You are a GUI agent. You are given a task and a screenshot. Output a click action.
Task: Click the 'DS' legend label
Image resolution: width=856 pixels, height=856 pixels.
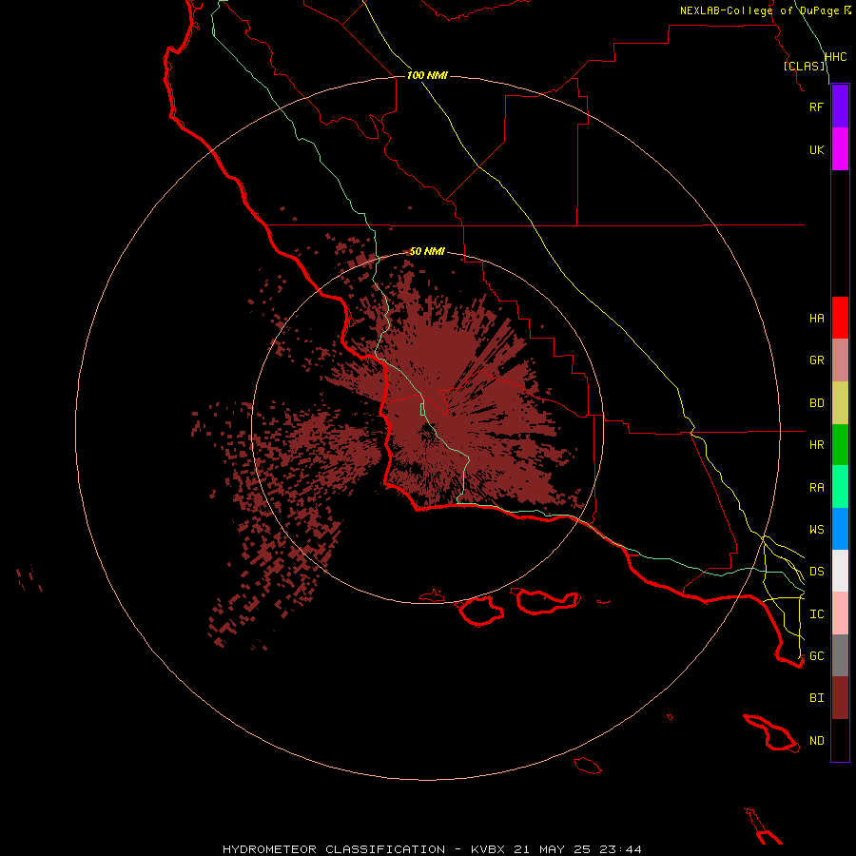816,572
